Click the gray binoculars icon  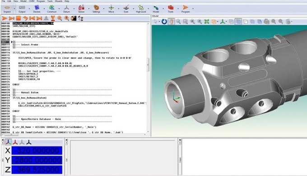(x=266, y=22)
